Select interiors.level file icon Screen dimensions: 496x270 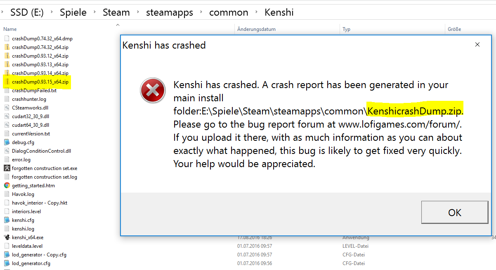click(7, 211)
